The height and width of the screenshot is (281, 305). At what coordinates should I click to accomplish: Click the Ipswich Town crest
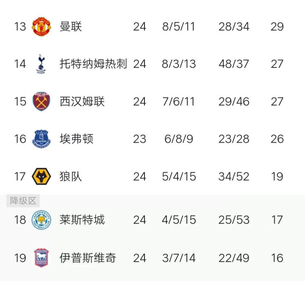click(41, 258)
